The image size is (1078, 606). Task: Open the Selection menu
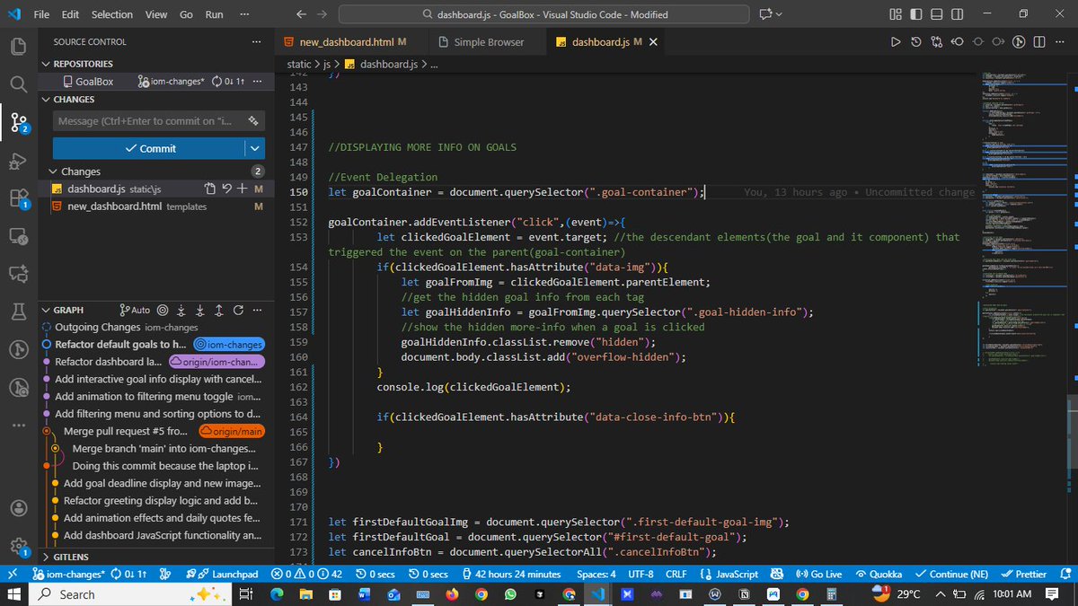pos(111,14)
